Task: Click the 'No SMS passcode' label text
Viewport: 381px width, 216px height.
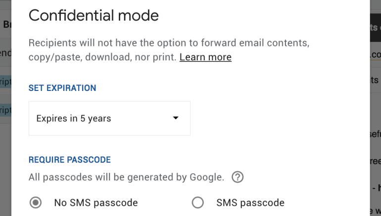Action: 95,203
